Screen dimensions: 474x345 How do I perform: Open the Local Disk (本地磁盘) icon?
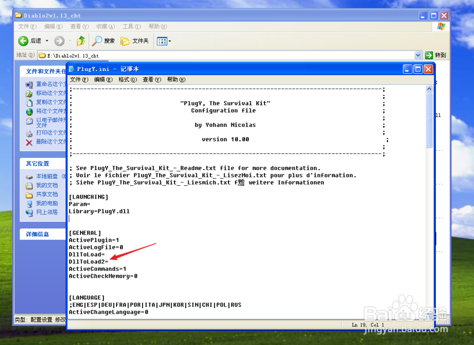coord(29,177)
